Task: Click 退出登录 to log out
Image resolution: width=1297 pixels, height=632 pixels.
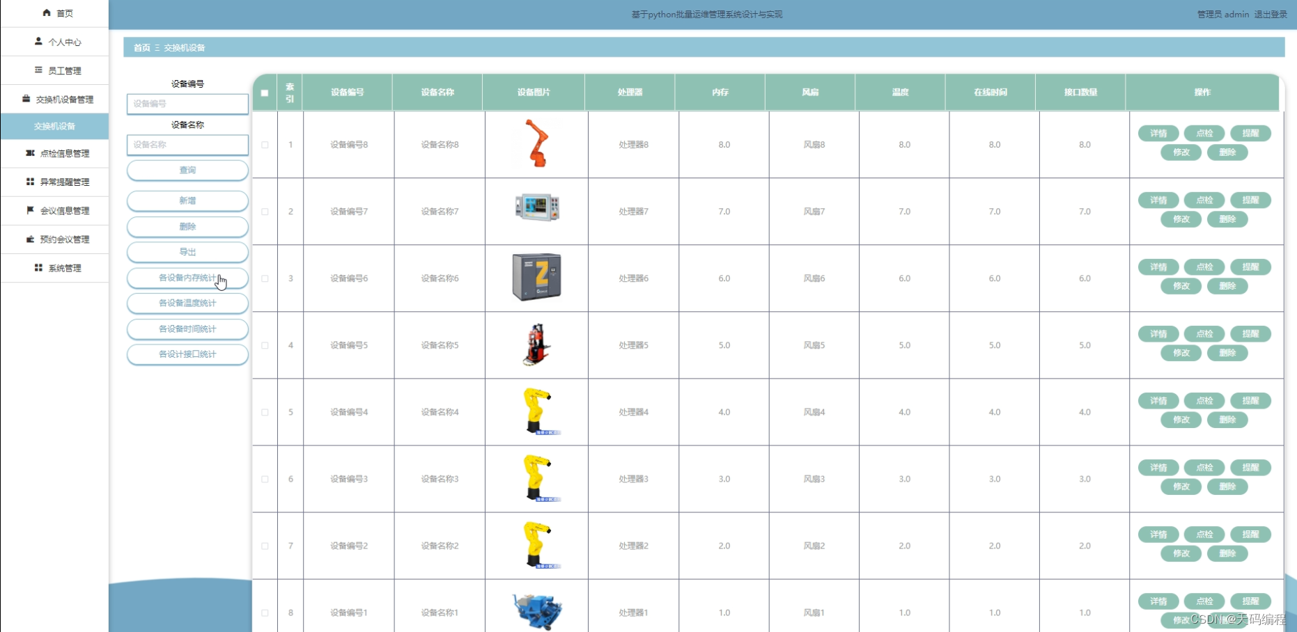Action: tap(1271, 14)
